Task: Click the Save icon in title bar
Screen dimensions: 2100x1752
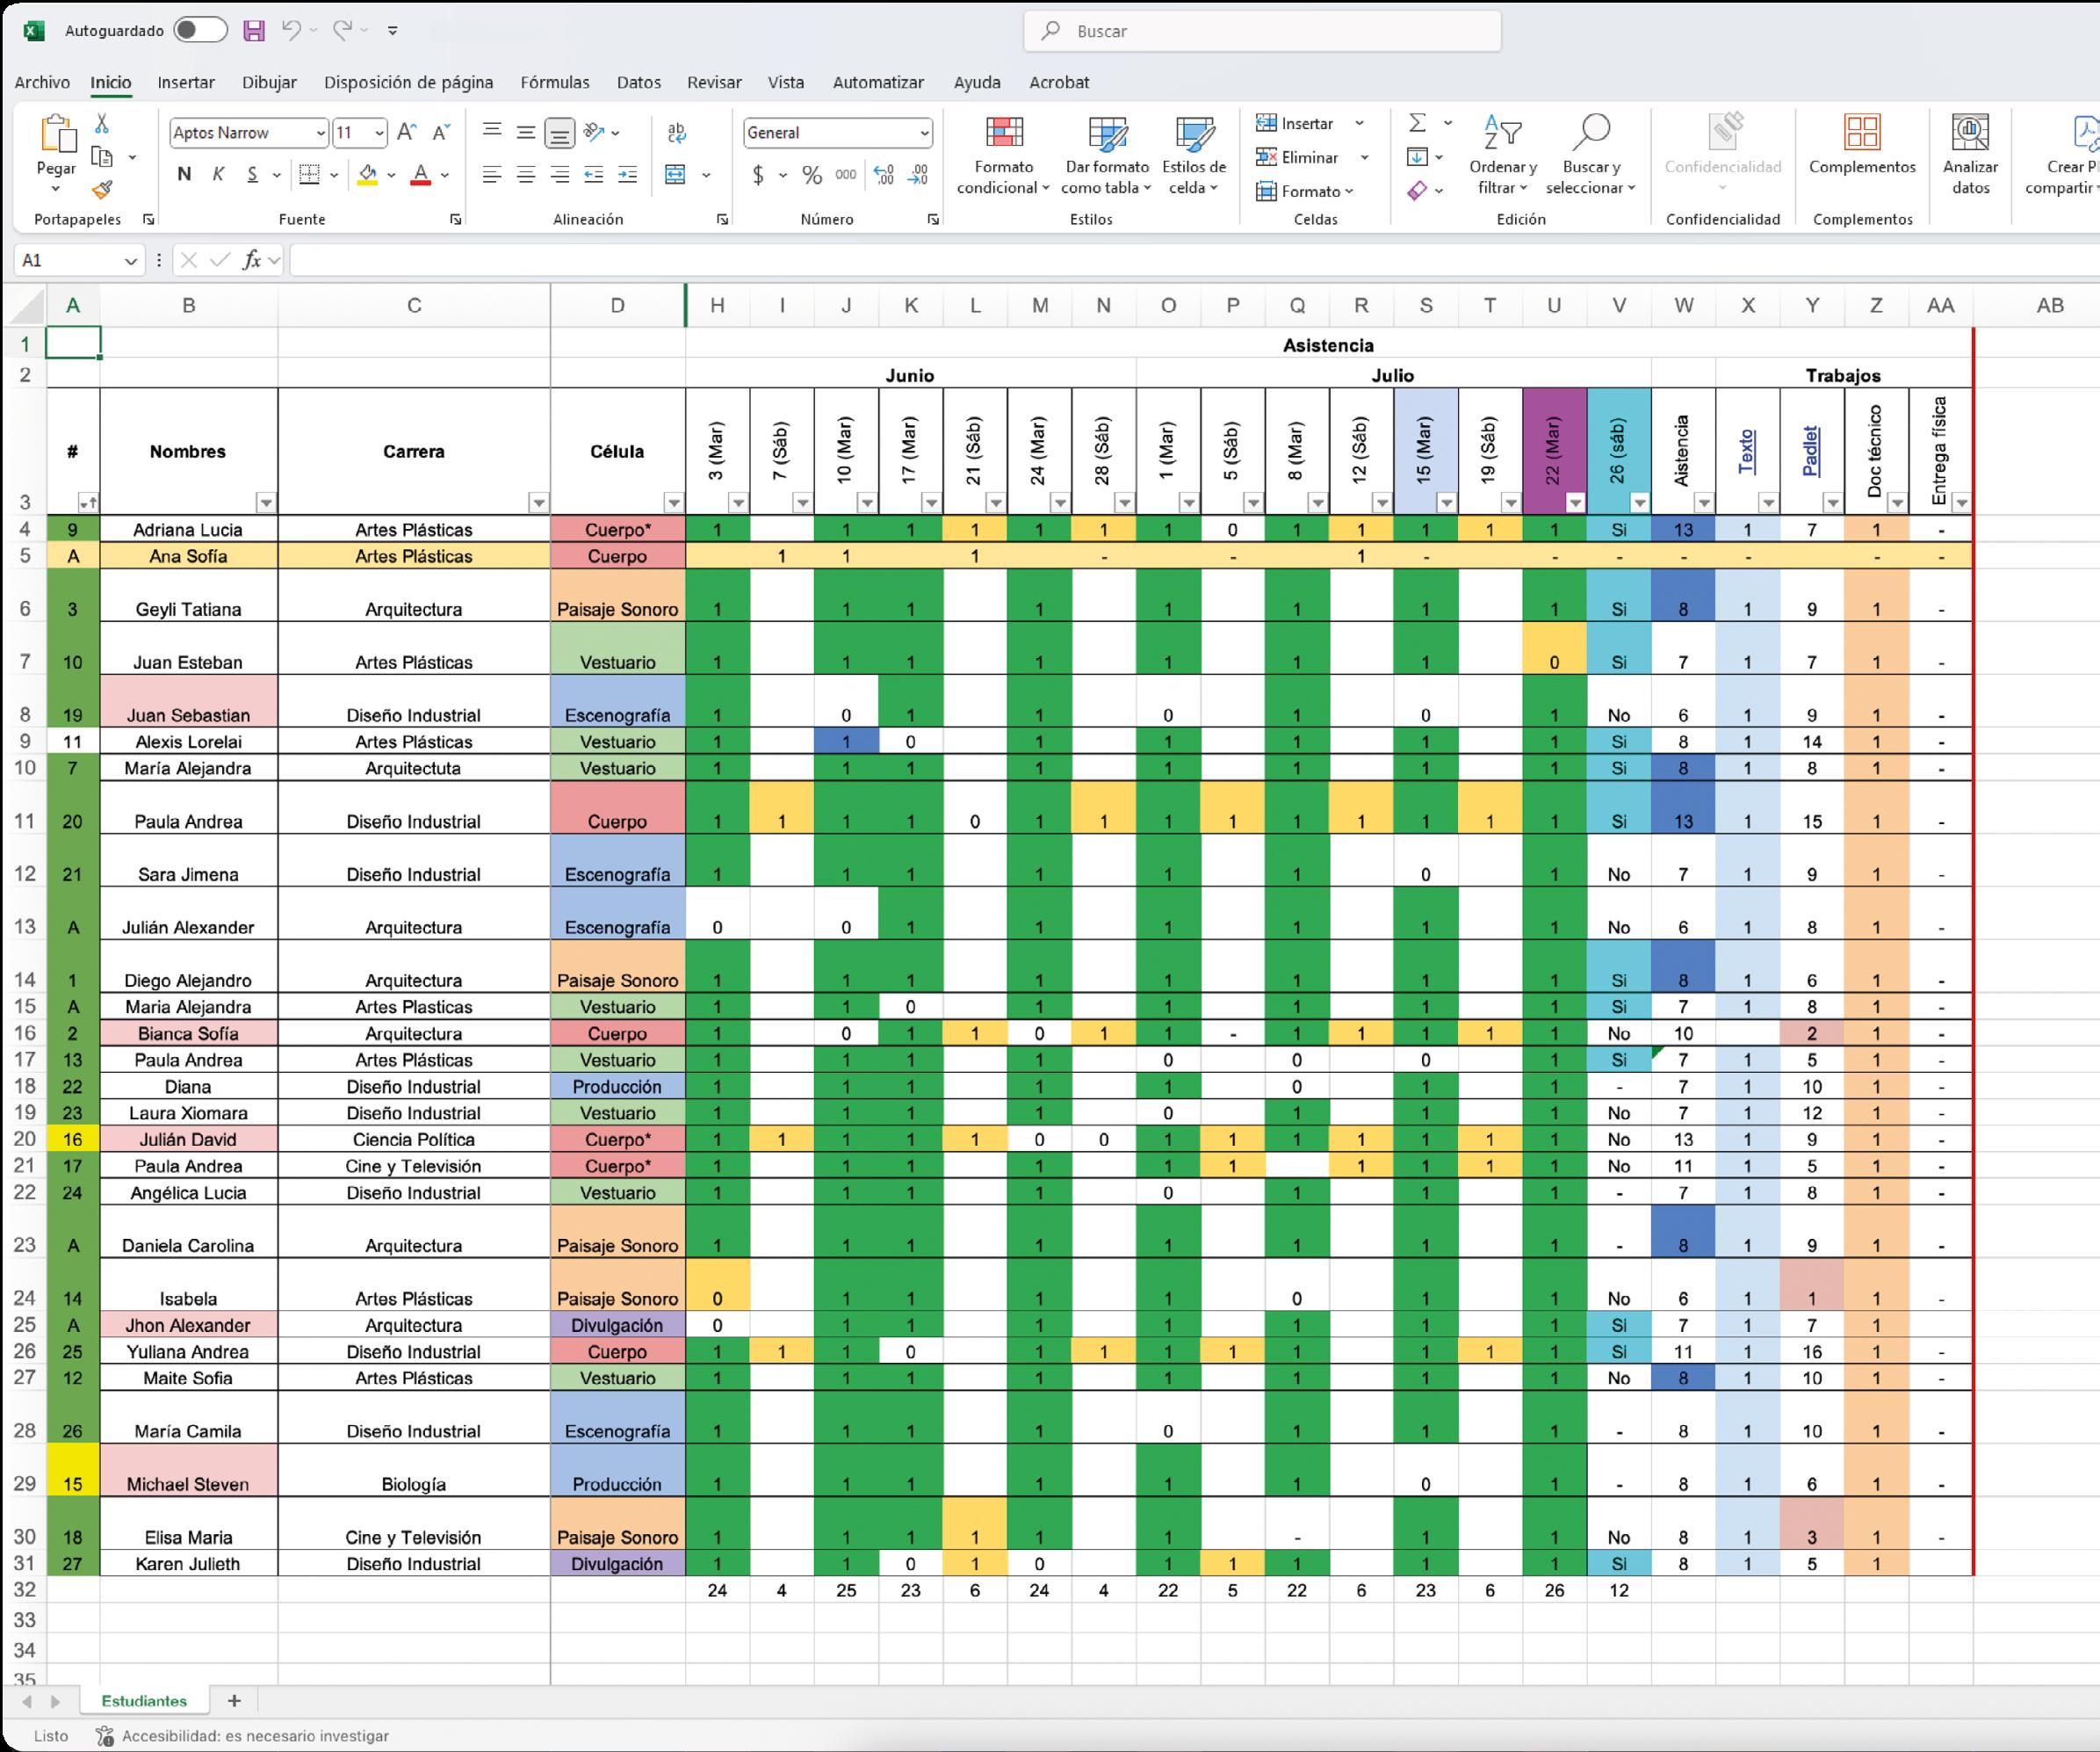Action: 254,31
